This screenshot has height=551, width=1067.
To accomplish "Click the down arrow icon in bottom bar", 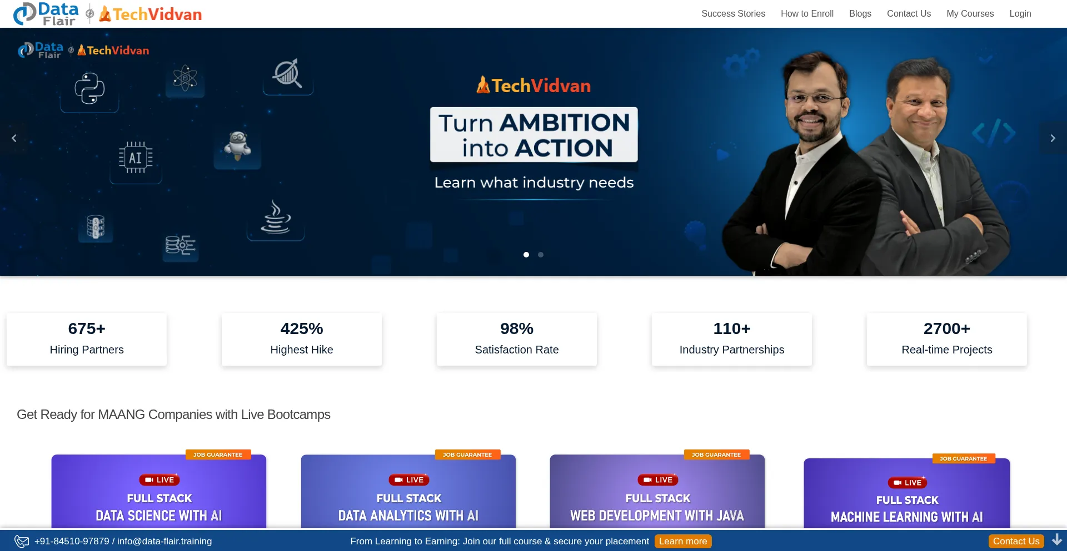I will pos(1056,539).
